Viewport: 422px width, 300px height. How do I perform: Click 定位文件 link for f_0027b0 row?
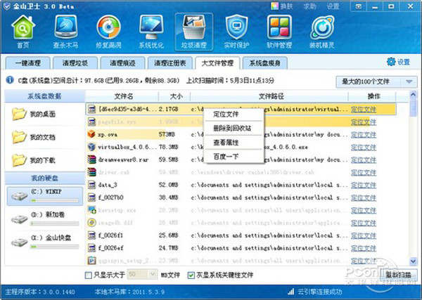pos(364,197)
